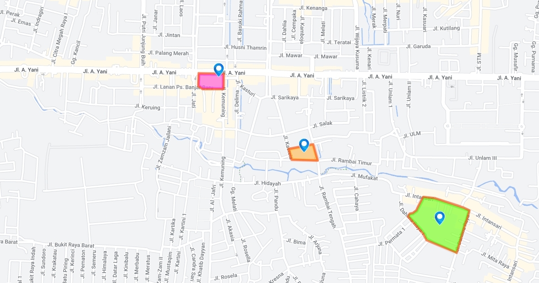This screenshot has height=283, width=539.
Task: Click the Jl. Rambai Timur label
Action: [x=352, y=161]
